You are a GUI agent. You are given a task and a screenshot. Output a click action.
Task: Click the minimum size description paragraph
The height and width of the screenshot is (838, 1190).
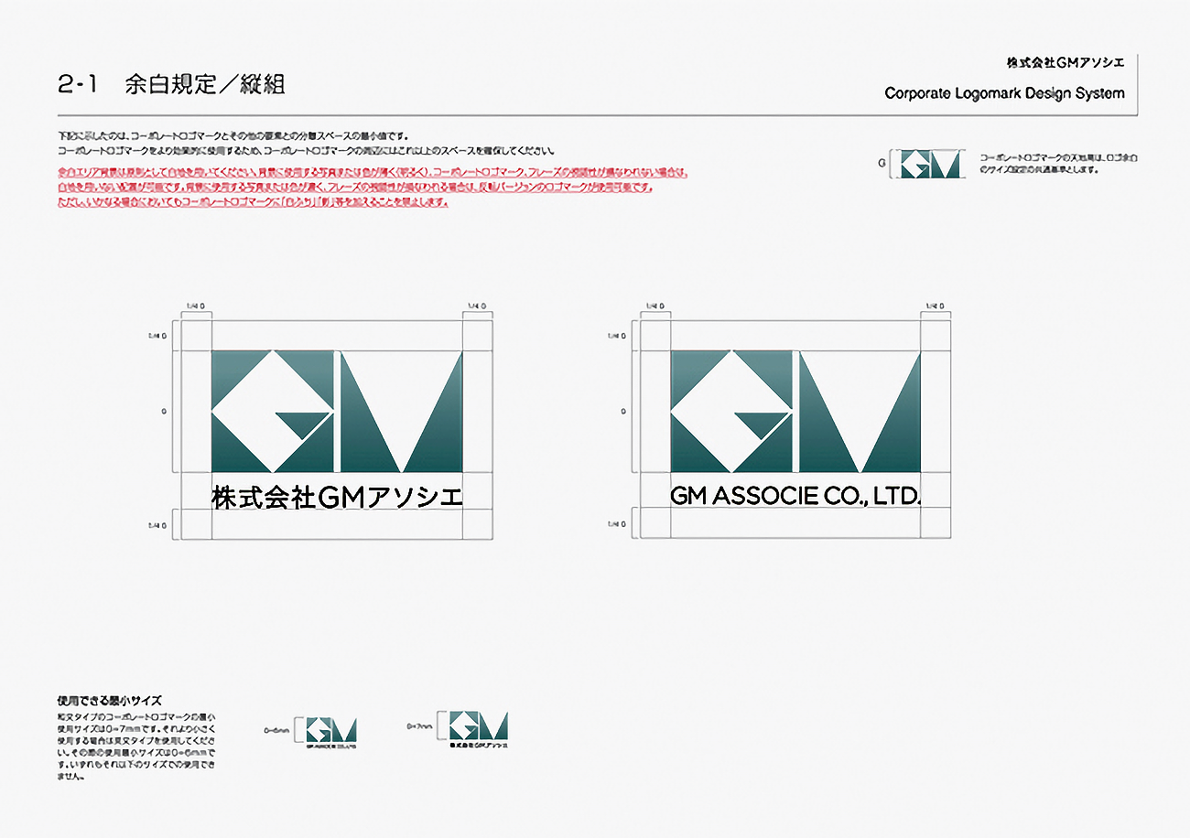[136, 746]
